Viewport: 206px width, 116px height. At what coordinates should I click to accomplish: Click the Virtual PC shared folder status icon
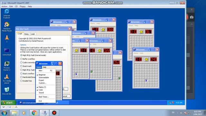13,107
